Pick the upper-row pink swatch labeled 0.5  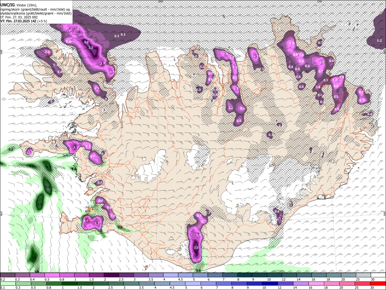coord(52,275)
